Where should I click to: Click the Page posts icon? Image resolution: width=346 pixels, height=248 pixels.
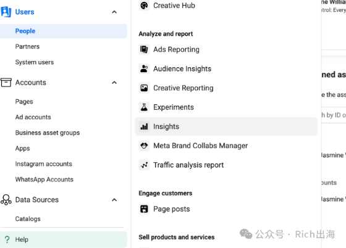coord(144,209)
